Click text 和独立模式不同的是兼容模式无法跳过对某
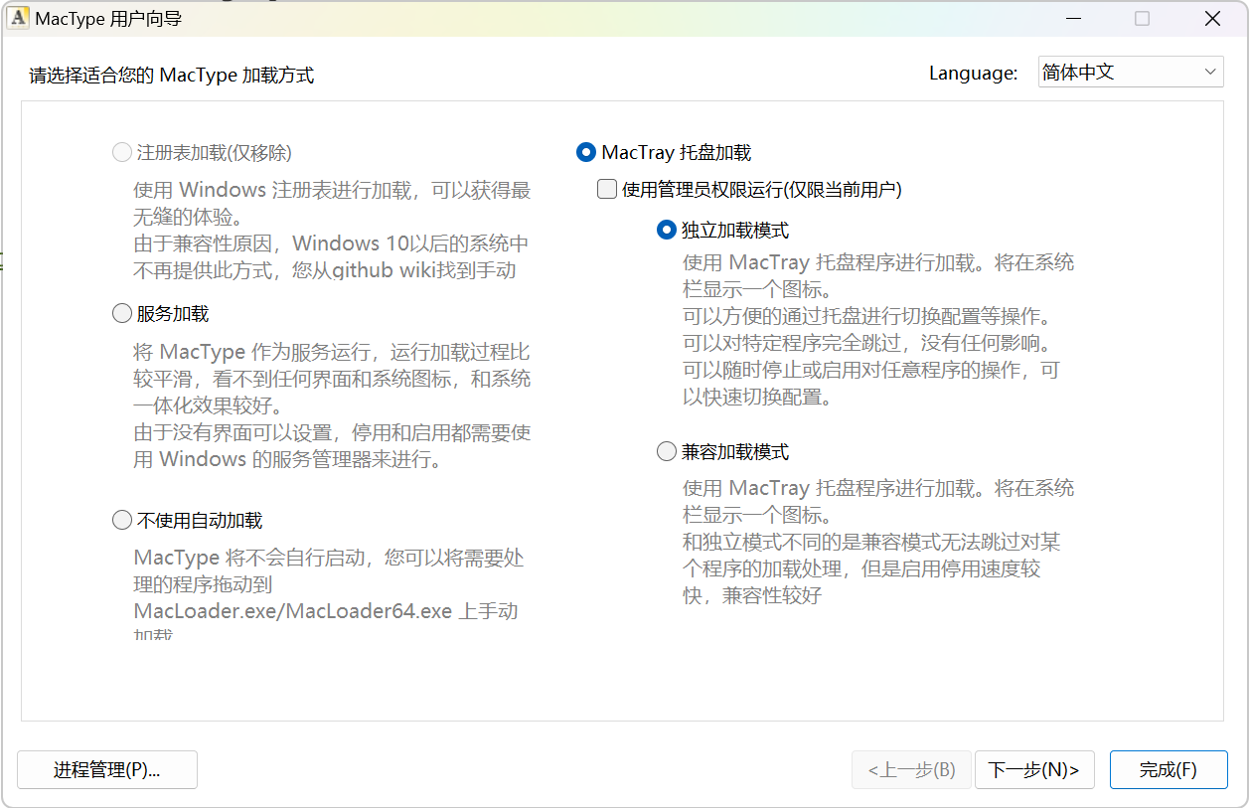The width and height of the screenshot is (1249, 808). (x=871, y=543)
